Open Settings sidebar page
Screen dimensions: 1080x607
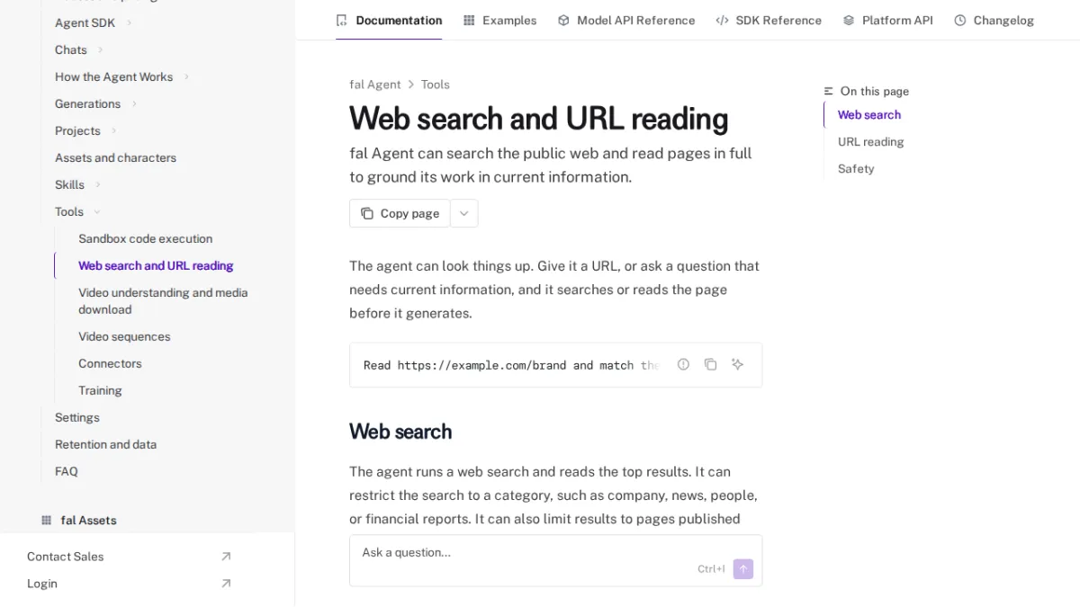[x=77, y=417]
